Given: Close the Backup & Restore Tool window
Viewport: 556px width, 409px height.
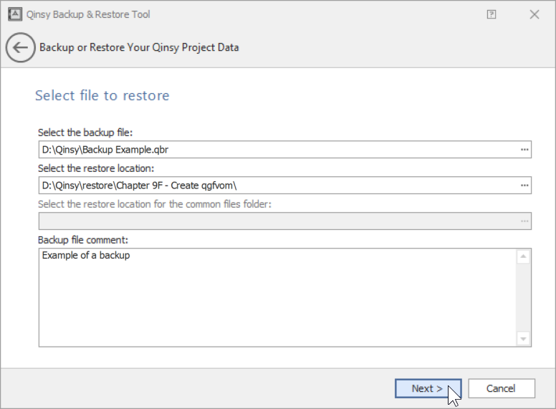Looking at the screenshot, I should 535,14.
